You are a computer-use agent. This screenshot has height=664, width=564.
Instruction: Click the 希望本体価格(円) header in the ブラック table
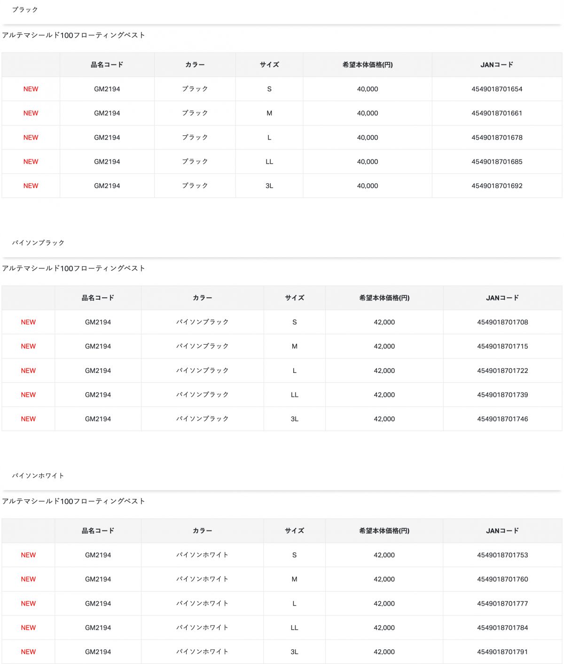(368, 65)
